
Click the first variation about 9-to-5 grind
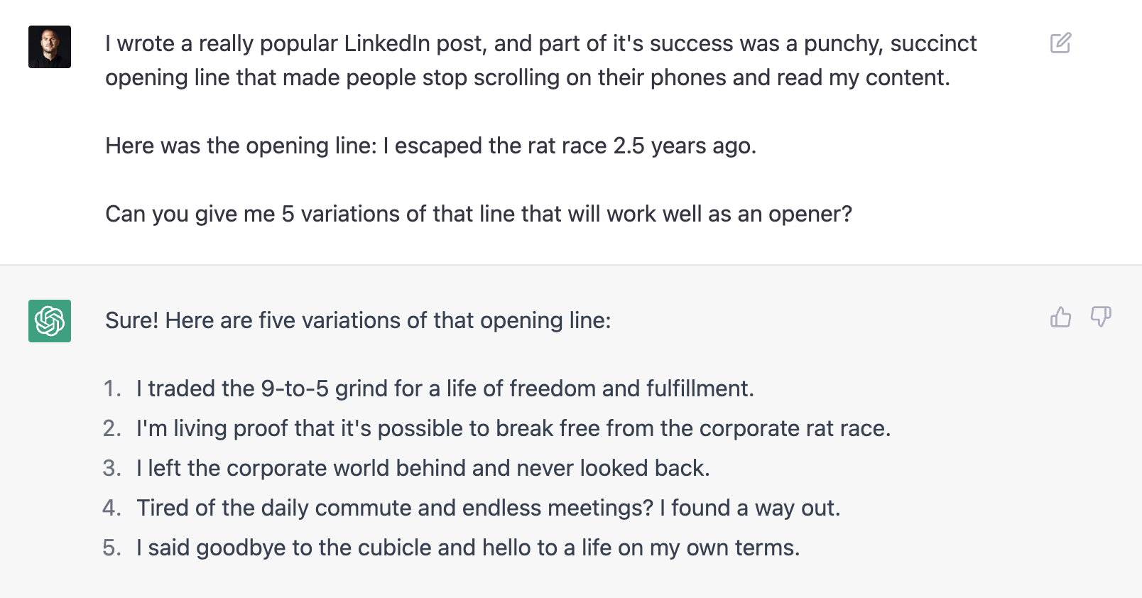pyautogui.click(x=445, y=388)
